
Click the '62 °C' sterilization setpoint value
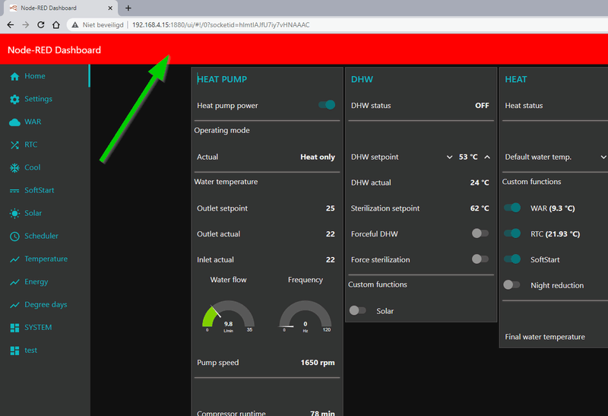(480, 208)
